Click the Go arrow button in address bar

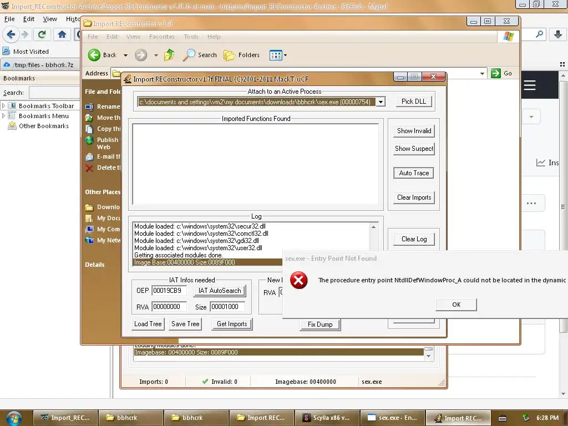495,73
